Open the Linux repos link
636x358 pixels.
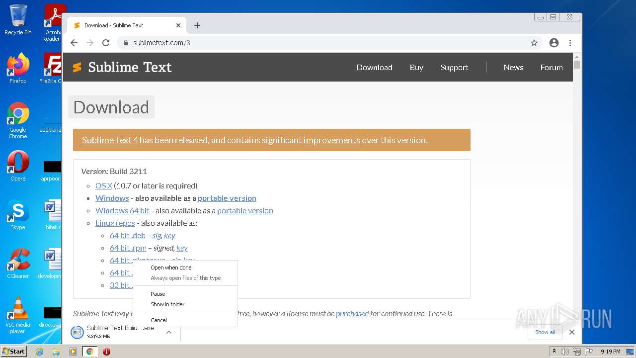115,223
